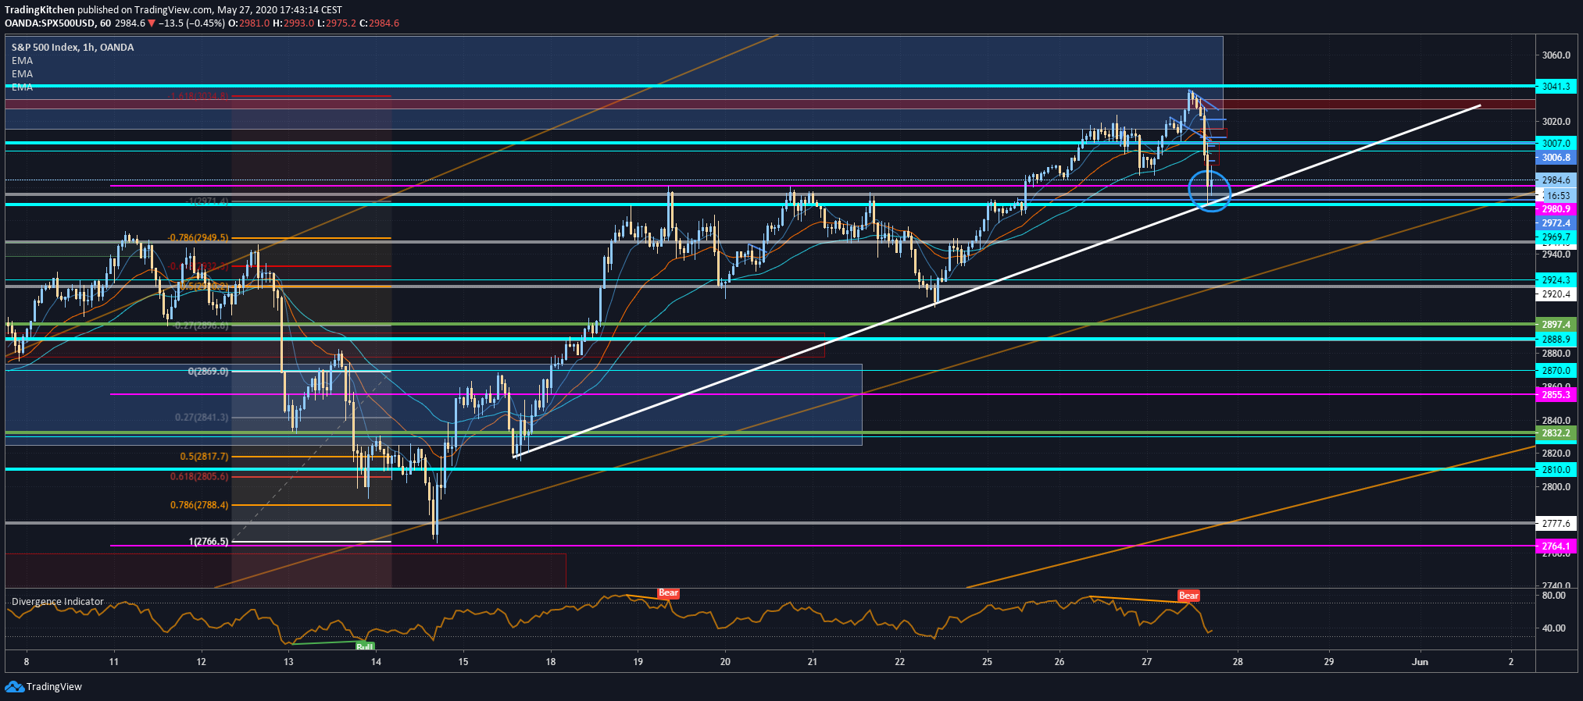The image size is (1583, 701).
Task: Click the date label 15 on time axis
Action: pyautogui.click(x=463, y=662)
